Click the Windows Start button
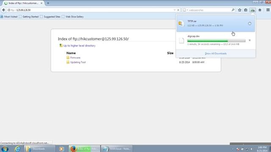The height and width of the screenshot is (152, 271). pos(5,149)
